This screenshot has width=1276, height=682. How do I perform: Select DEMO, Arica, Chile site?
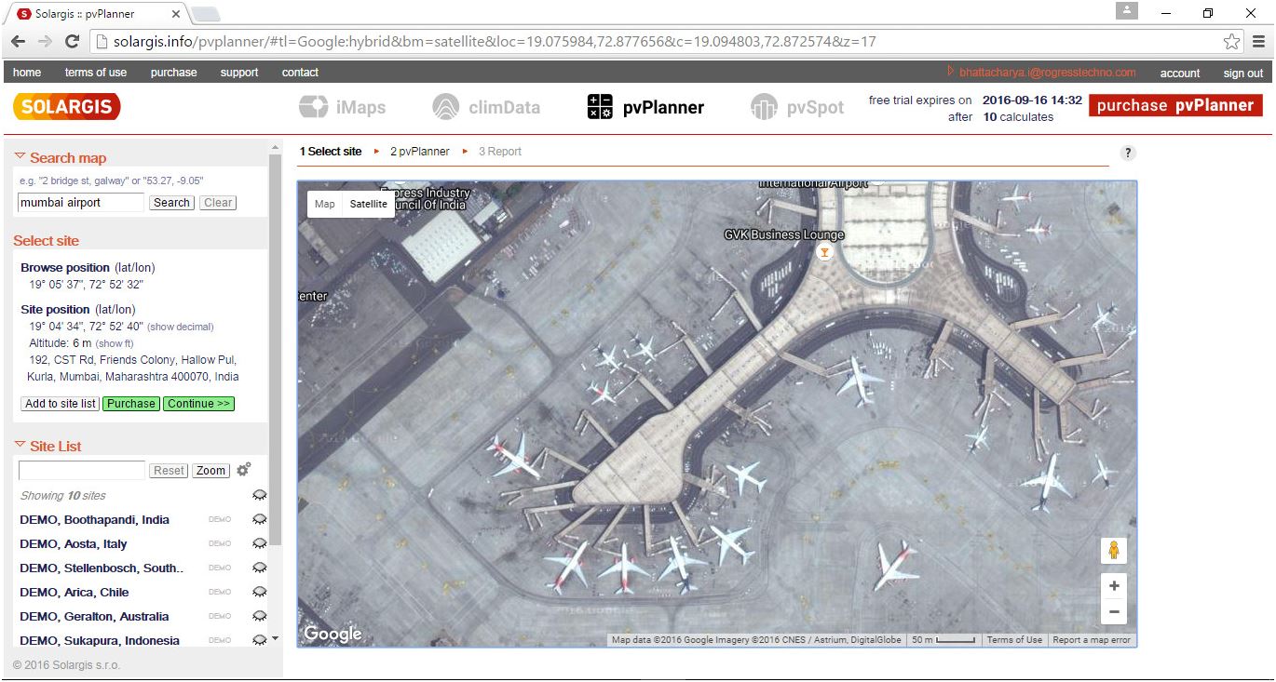pos(75,592)
